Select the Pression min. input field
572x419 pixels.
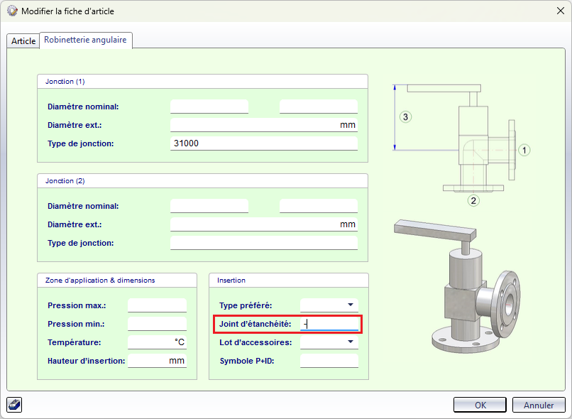157,324
